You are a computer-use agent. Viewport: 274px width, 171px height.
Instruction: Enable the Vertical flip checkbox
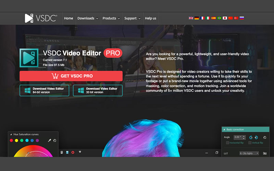click(x=250, y=143)
